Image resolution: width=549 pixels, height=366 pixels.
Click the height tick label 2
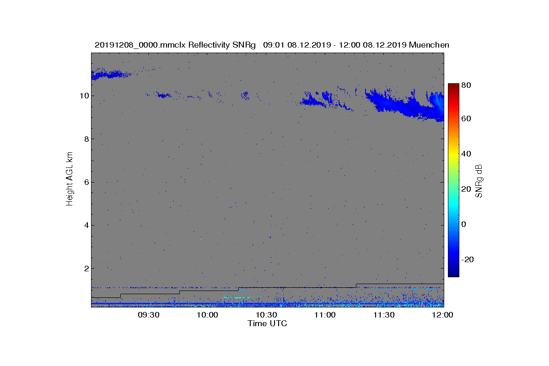click(x=86, y=268)
